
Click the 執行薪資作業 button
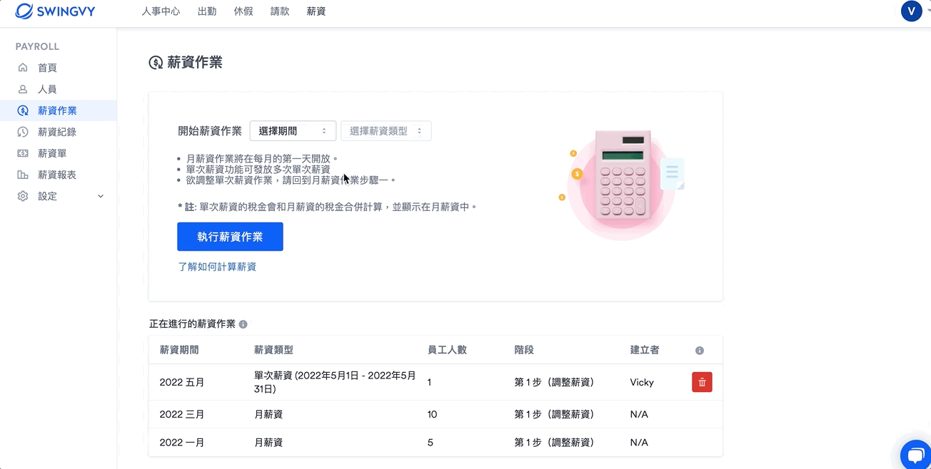pos(230,237)
